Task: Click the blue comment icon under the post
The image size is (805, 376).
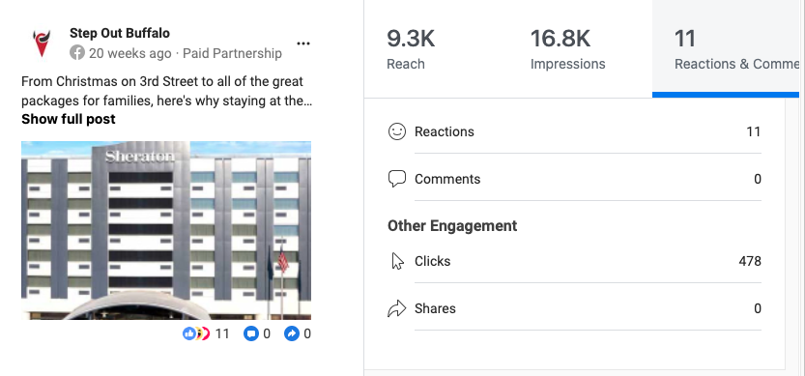Action: click(x=250, y=333)
